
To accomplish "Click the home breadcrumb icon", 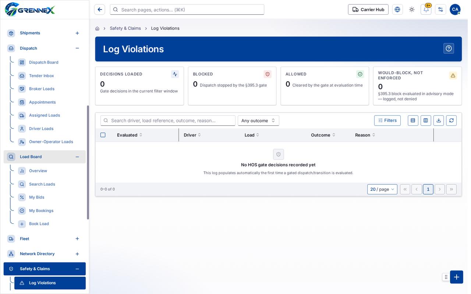I will pos(97,28).
